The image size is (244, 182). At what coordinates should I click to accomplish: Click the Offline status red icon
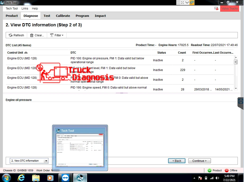pyautogui.click(x=227, y=170)
